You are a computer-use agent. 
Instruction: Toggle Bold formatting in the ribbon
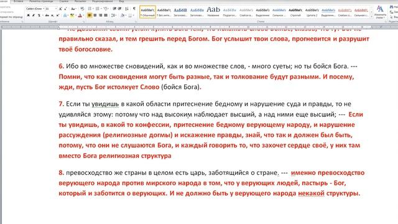tap(28, 16)
